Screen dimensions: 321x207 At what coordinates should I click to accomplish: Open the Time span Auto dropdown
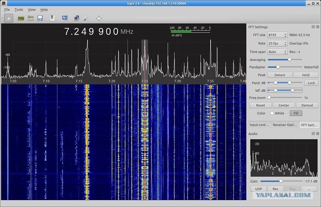[x=277, y=52]
